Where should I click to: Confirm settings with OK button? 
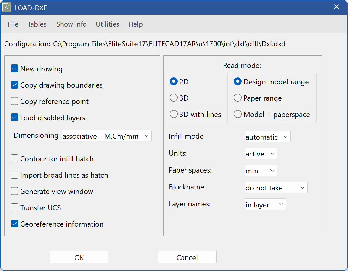point(79,257)
